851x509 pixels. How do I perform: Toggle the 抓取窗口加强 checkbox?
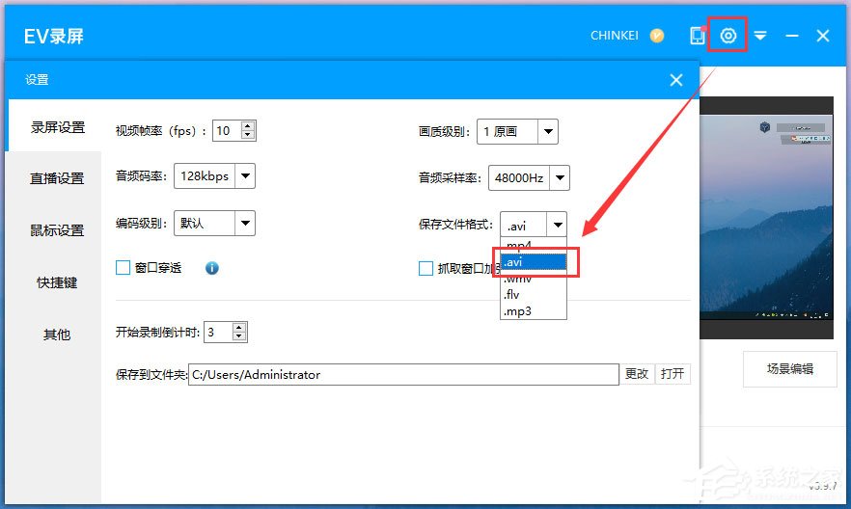pos(426,268)
